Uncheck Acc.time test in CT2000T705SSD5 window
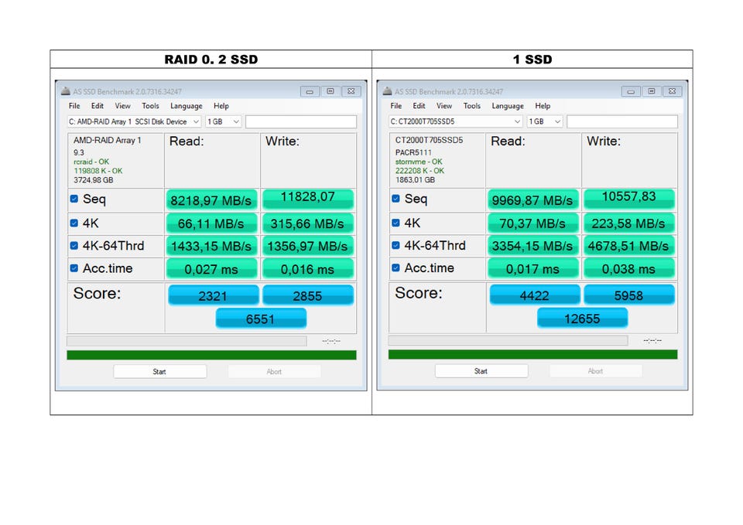The image size is (743, 525). pyautogui.click(x=395, y=268)
